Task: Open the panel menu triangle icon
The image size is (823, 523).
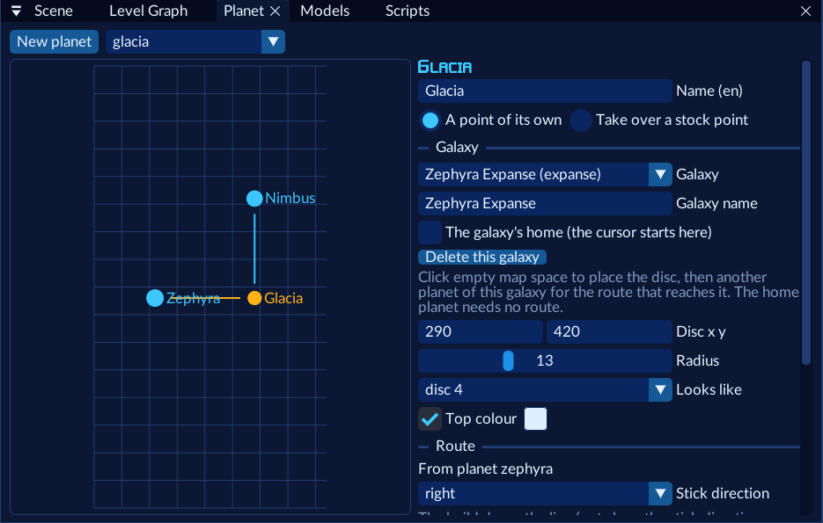Action: pyautogui.click(x=16, y=11)
